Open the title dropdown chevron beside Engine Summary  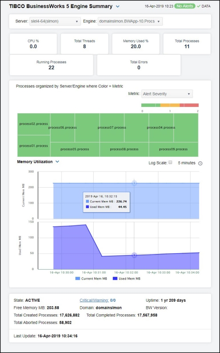tap(117, 7)
